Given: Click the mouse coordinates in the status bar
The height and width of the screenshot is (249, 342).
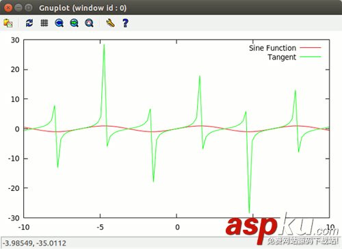Looking at the screenshot, I should coord(34,243).
